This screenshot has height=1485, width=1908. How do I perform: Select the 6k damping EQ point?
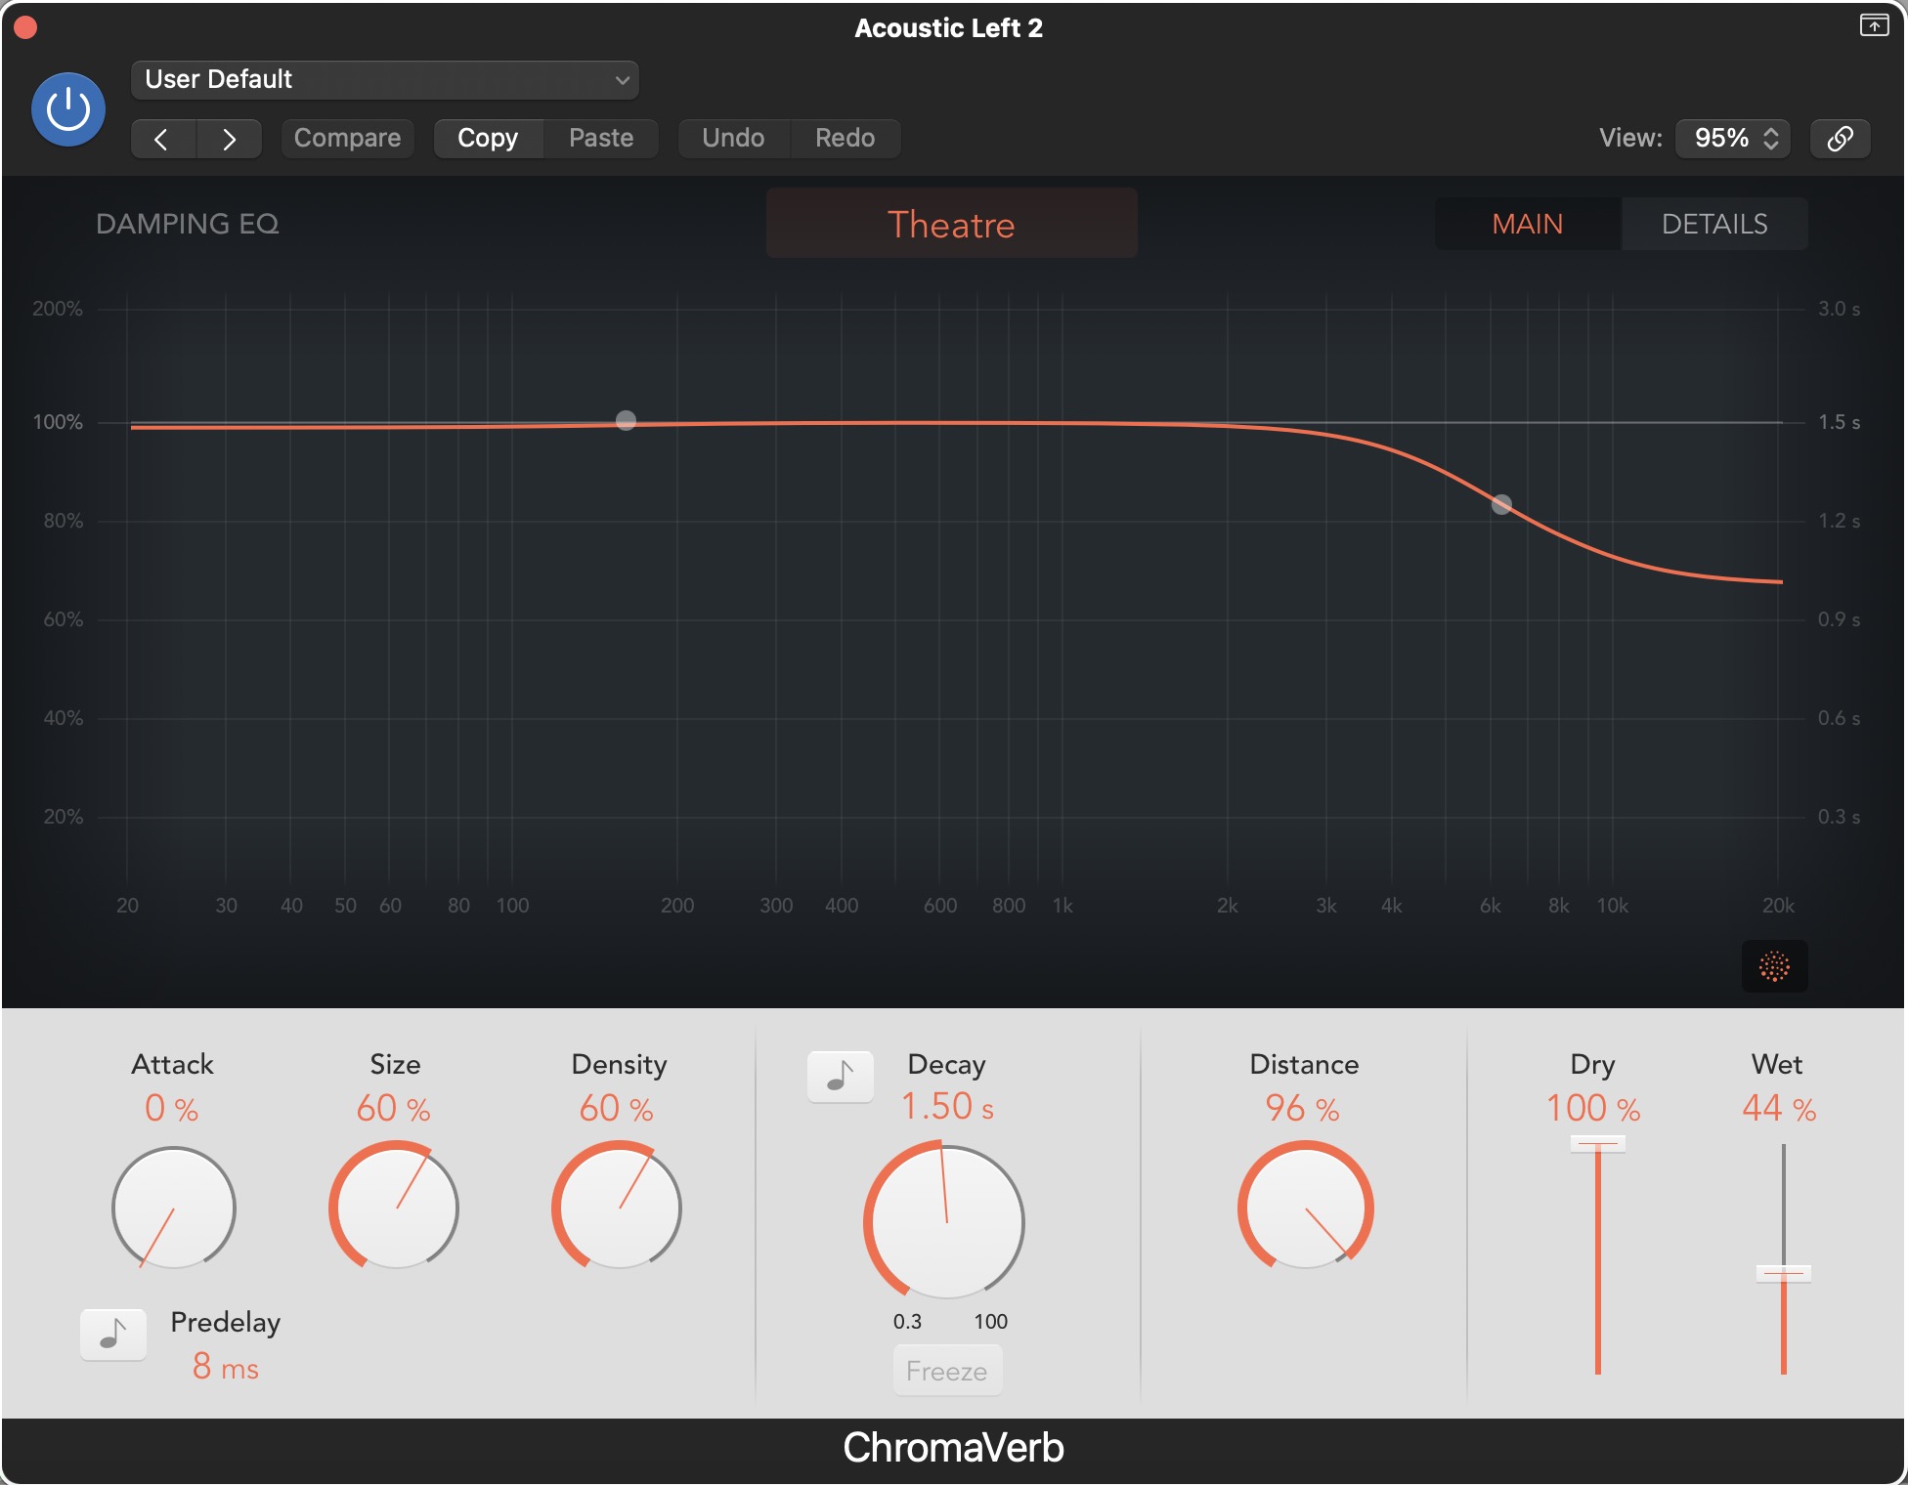(x=1501, y=504)
